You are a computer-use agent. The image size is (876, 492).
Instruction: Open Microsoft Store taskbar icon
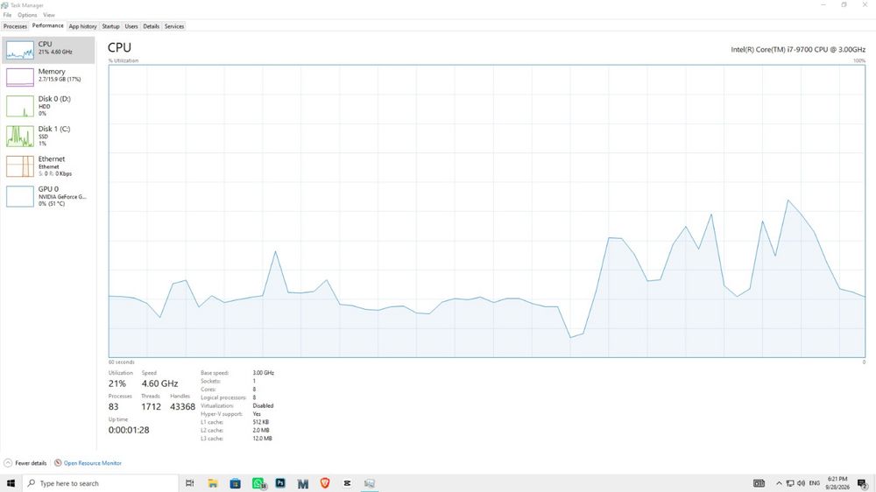coord(235,483)
